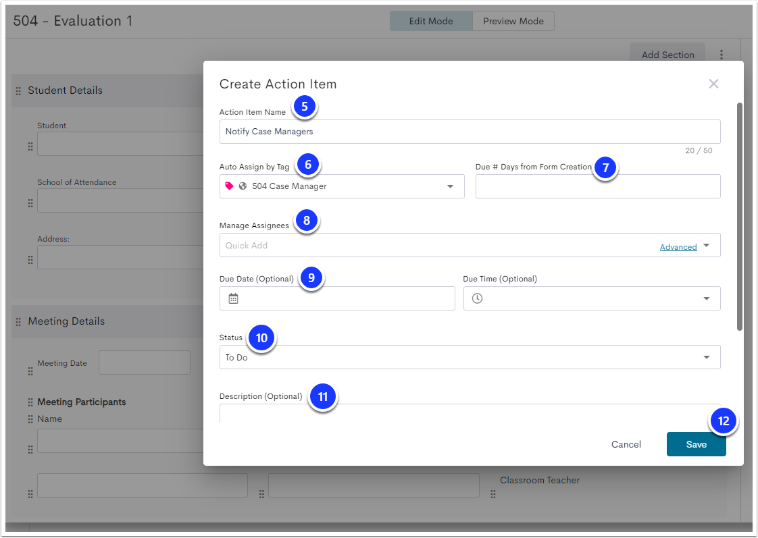
Task: Click the Due # Days from Form Creation field
Action: (x=598, y=186)
